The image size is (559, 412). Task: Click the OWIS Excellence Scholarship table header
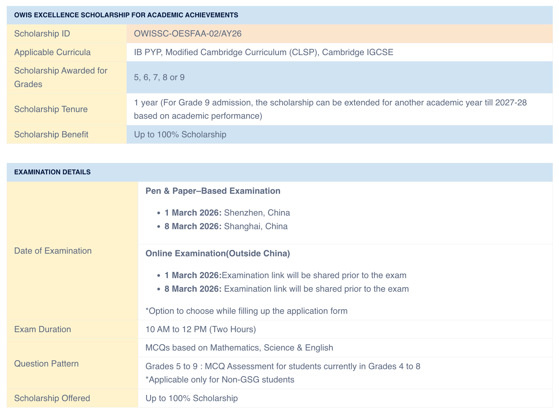(126, 15)
